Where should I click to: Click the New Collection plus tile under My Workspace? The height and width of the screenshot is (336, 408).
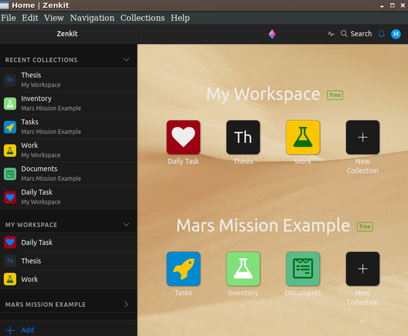click(x=363, y=137)
